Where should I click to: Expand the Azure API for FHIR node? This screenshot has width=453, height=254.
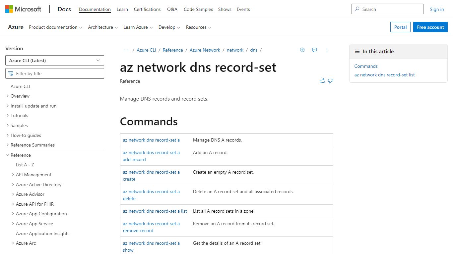(13, 204)
